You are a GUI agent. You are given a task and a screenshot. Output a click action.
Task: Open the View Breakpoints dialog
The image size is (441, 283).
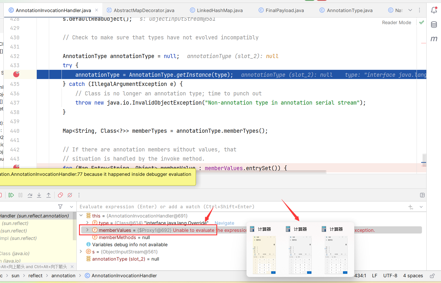tap(60, 195)
